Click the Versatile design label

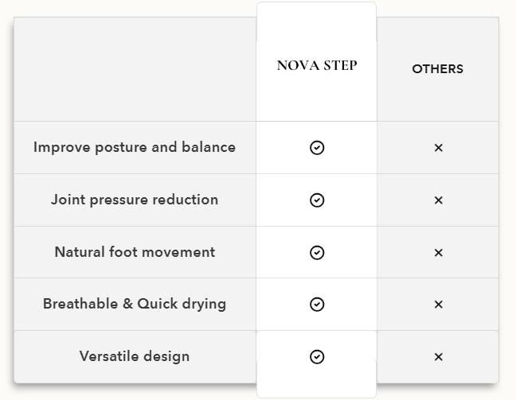(135, 356)
